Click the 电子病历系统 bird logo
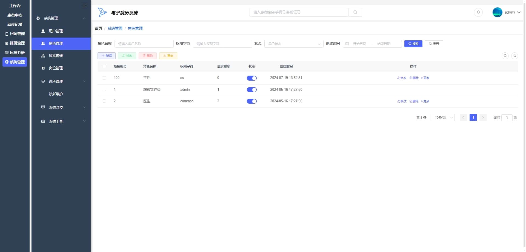This screenshot has width=526, height=252. point(102,12)
